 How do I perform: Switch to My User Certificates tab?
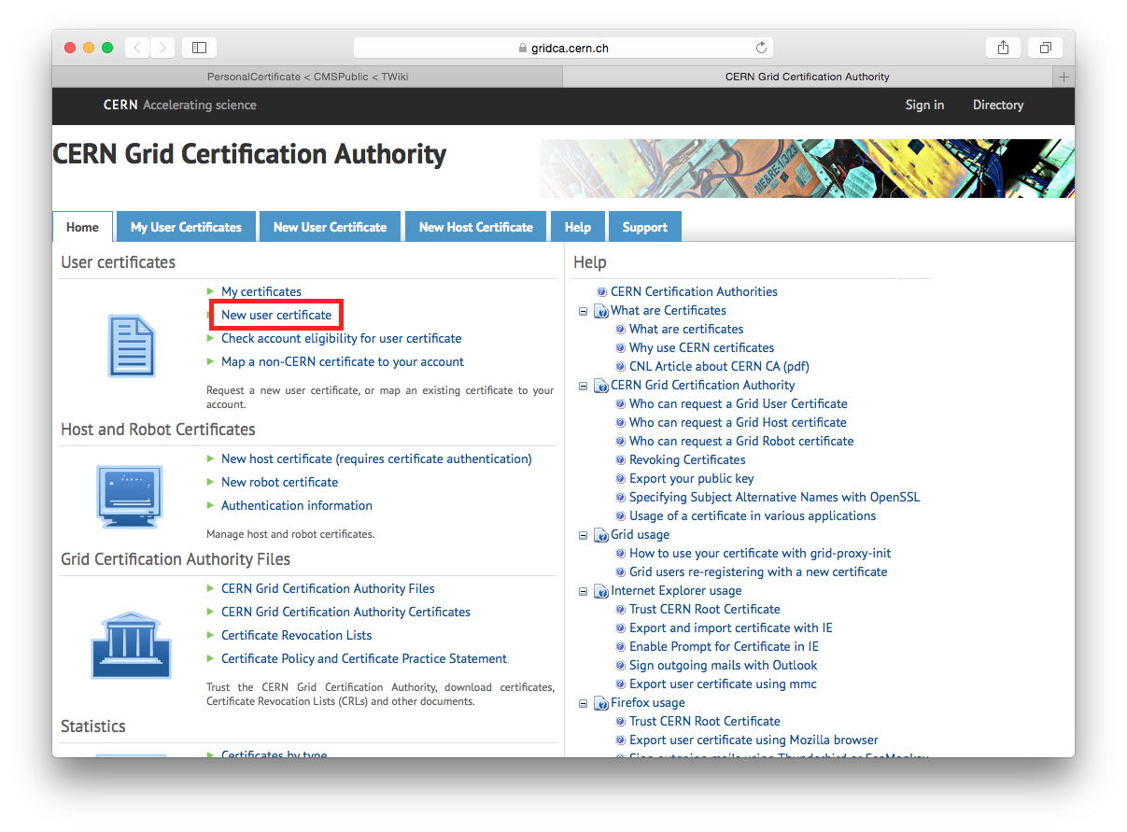click(x=186, y=227)
